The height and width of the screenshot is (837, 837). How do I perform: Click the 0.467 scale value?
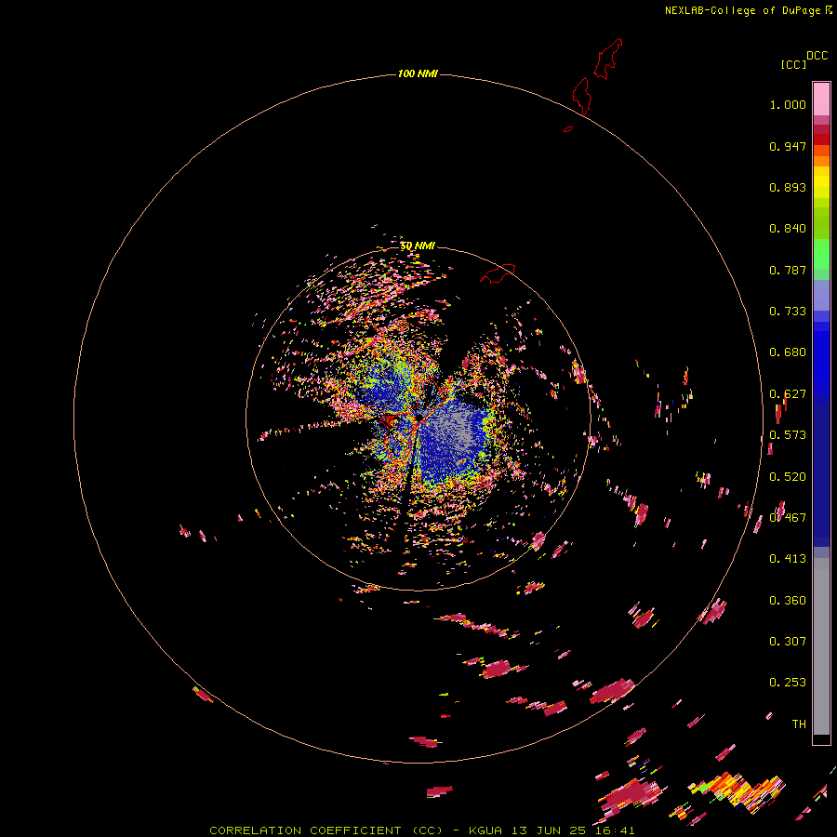point(788,518)
